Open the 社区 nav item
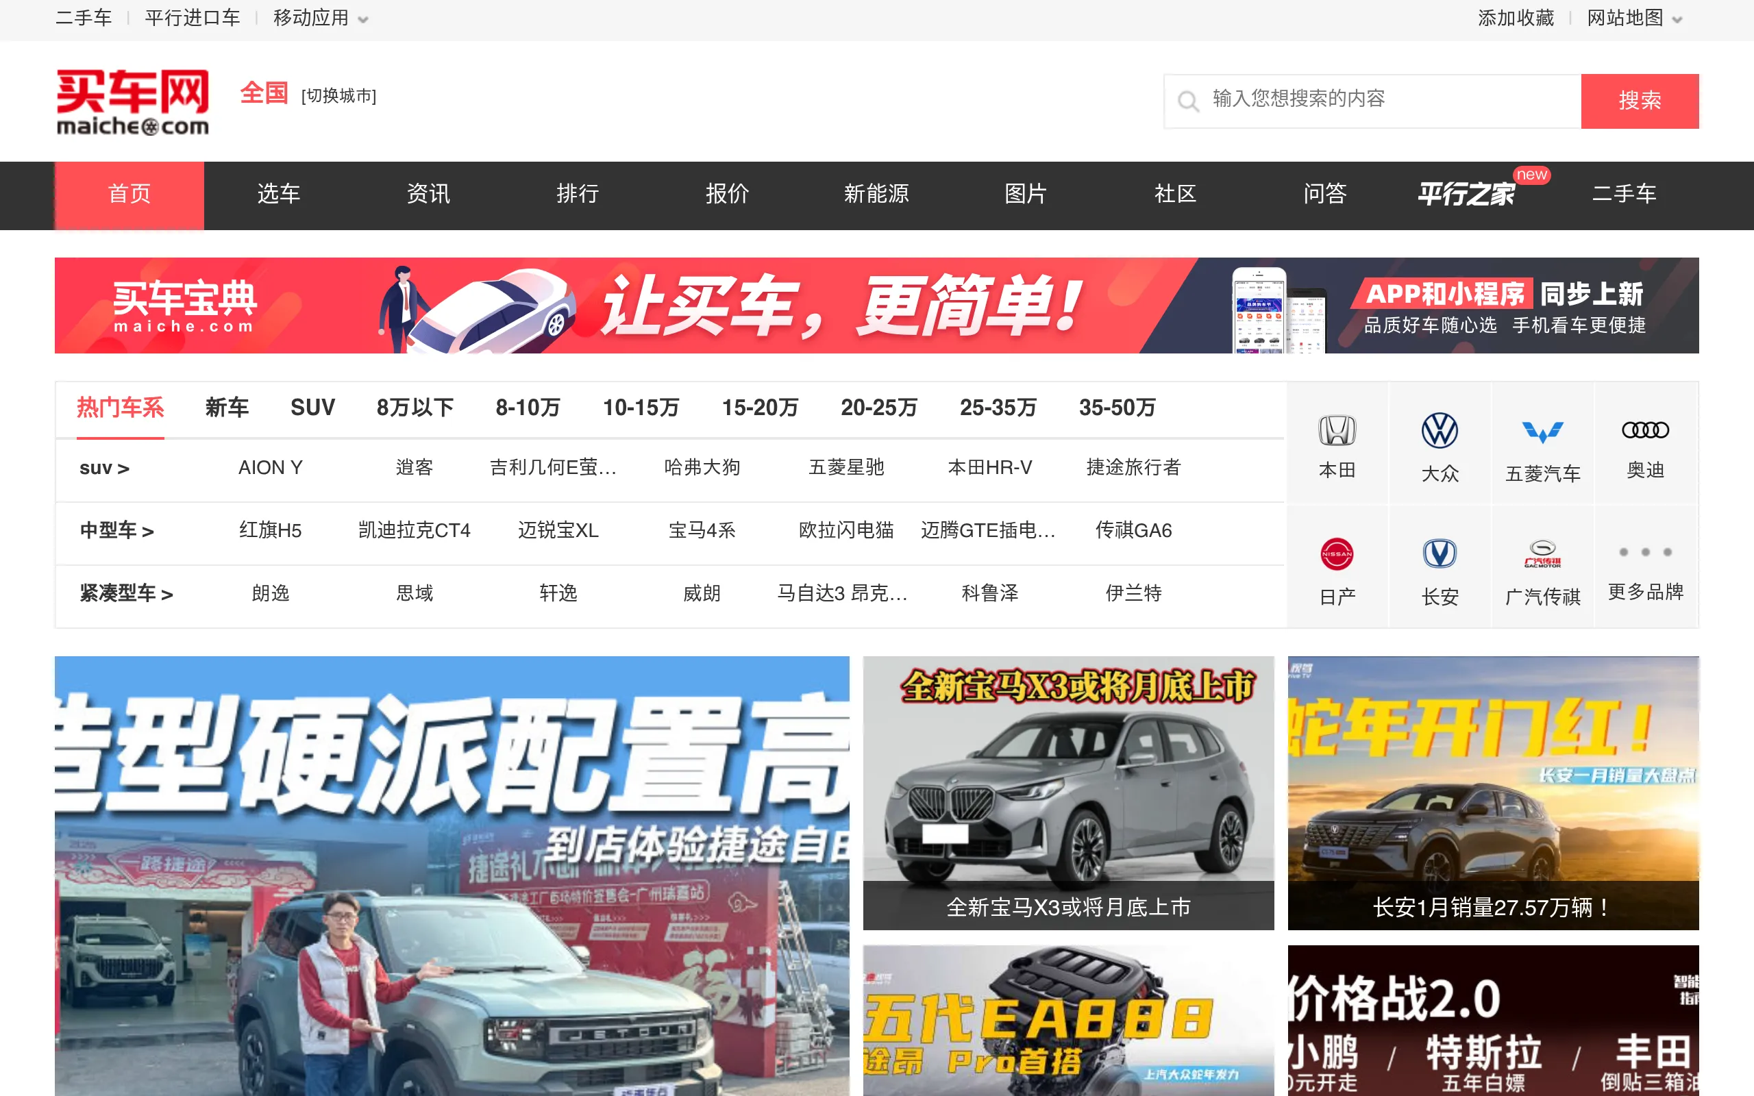The height and width of the screenshot is (1096, 1754). pos(1175,195)
